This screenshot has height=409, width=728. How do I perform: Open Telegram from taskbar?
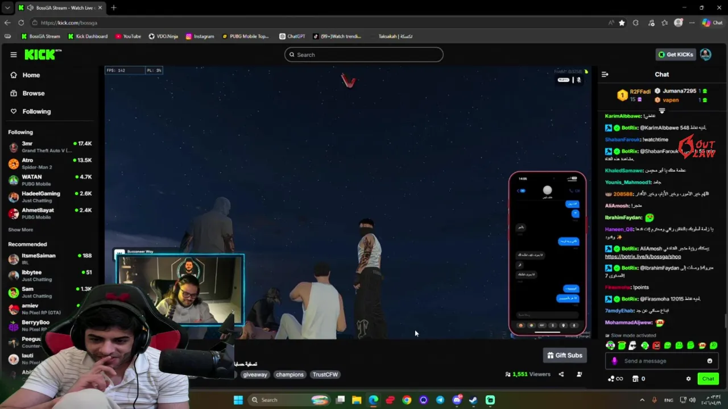click(x=440, y=400)
